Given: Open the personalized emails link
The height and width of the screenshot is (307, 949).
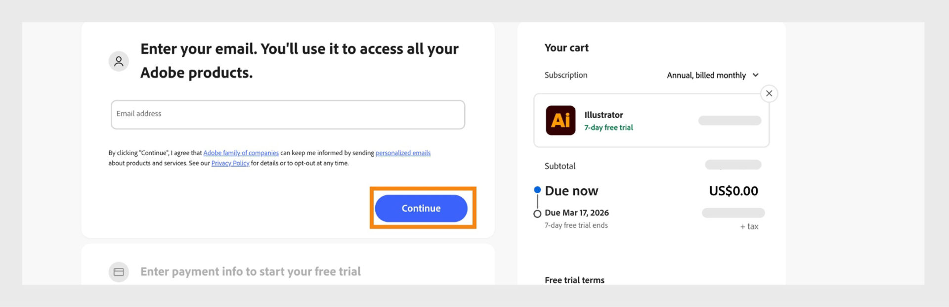Looking at the screenshot, I should pos(403,153).
